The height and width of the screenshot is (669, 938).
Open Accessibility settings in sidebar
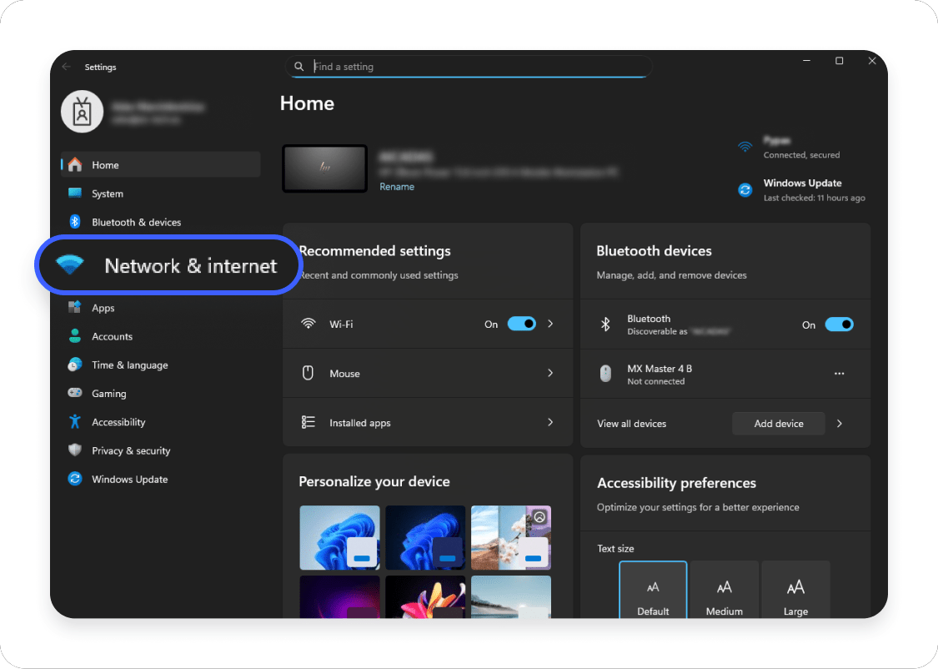click(161, 422)
